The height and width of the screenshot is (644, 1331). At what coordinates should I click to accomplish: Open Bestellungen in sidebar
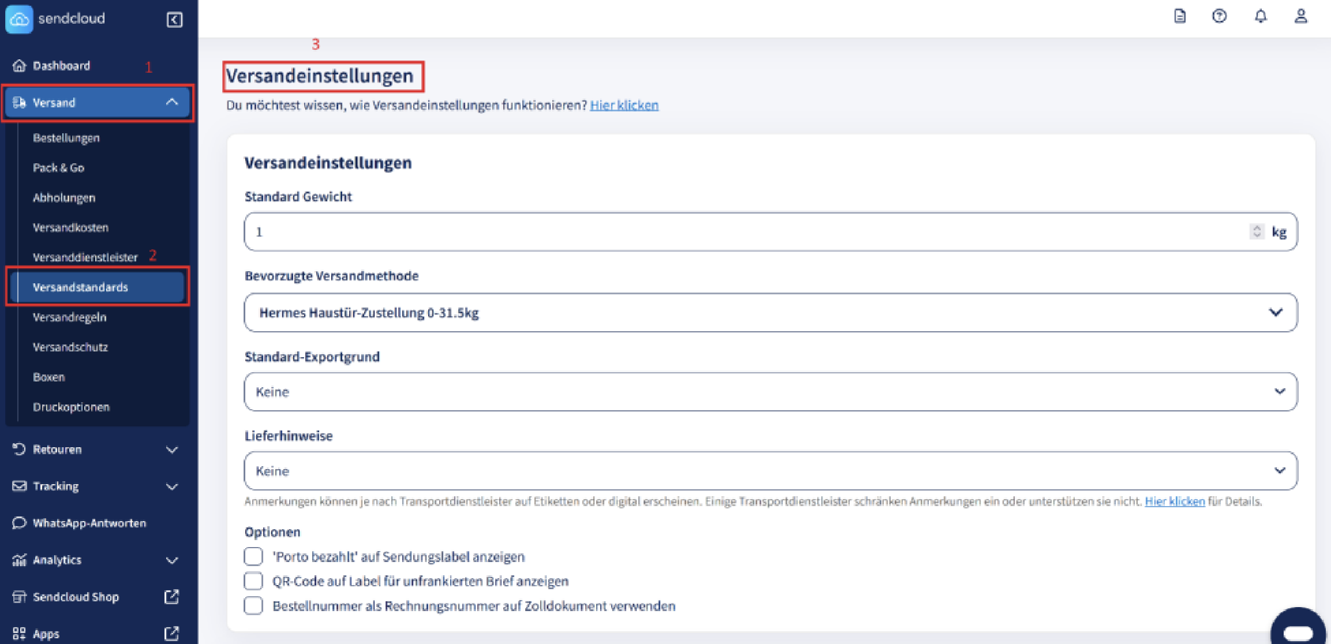pyautogui.click(x=66, y=138)
